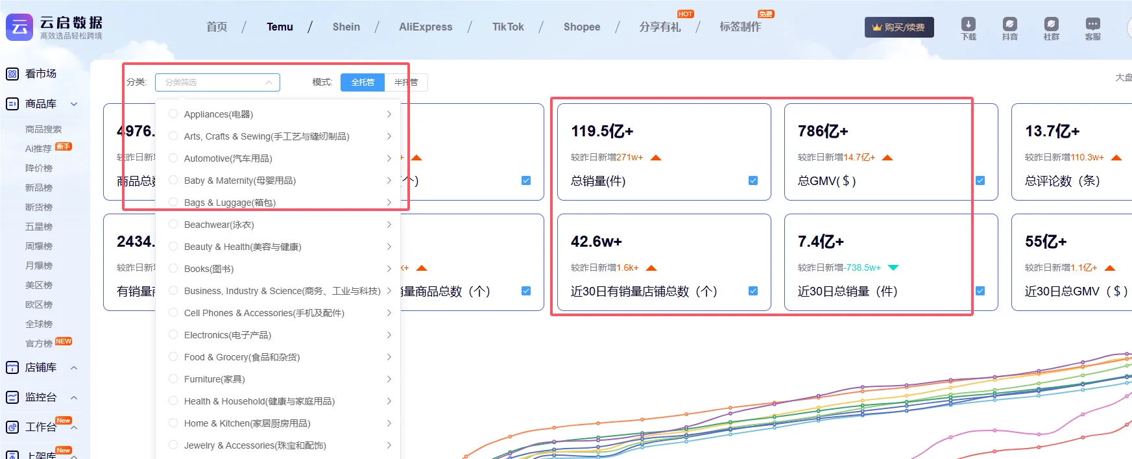Select the 半托管 mode button
The width and height of the screenshot is (1132, 459).
(x=406, y=82)
